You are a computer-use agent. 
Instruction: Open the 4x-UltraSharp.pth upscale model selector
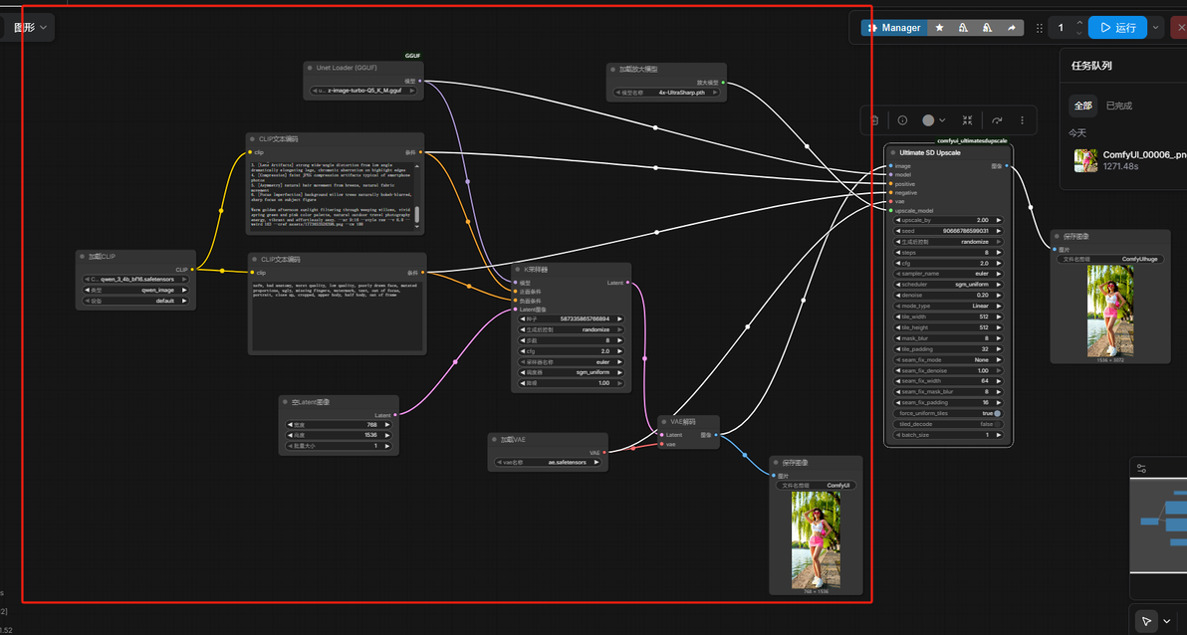[666, 94]
